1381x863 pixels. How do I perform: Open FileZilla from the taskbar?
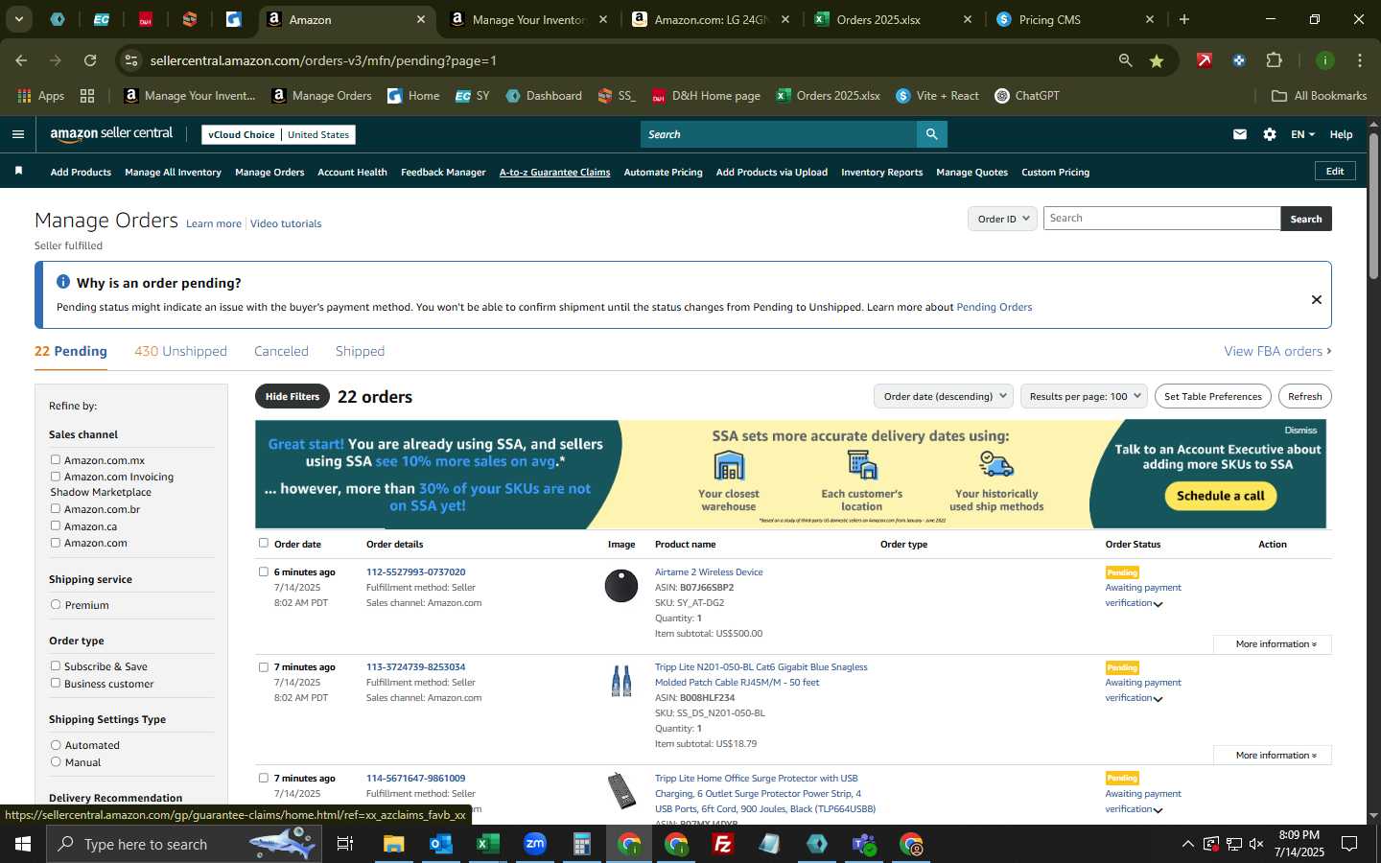[x=722, y=844]
